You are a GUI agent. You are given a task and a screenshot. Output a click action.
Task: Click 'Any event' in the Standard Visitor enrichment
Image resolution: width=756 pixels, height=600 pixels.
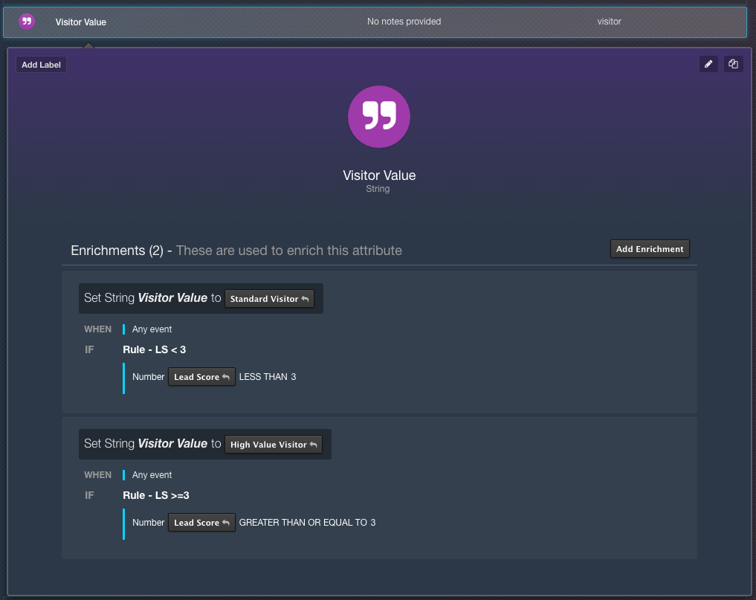[x=152, y=329]
